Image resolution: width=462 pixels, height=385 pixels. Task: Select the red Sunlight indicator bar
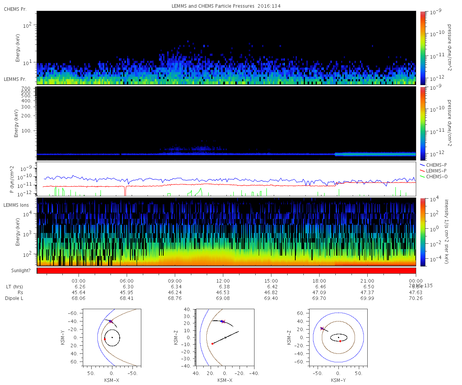226,271
